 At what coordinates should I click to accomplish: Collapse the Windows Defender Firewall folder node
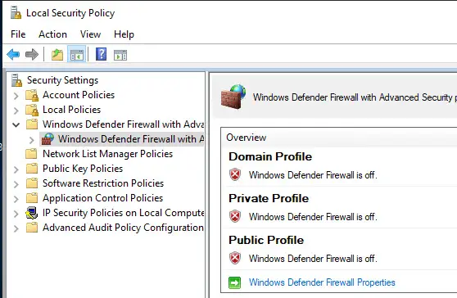tap(16, 125)
